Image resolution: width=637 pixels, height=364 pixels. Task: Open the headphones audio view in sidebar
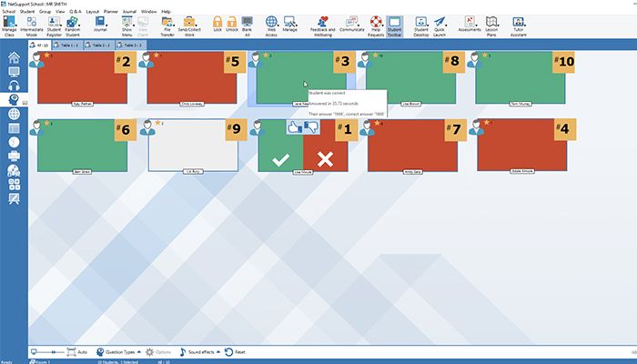click(x=14, y=86)
